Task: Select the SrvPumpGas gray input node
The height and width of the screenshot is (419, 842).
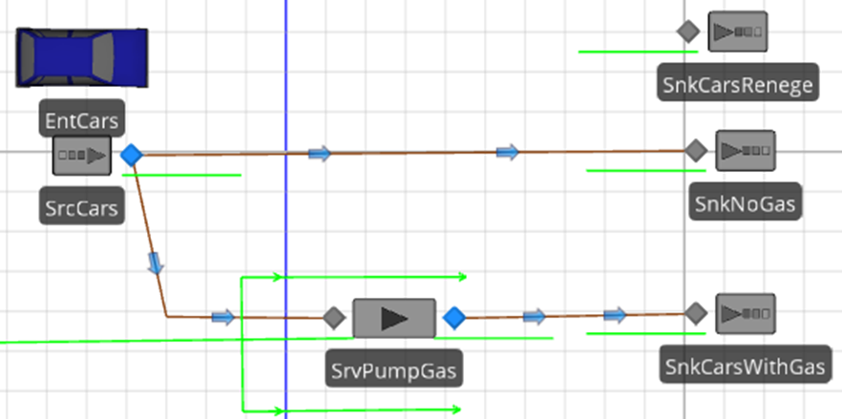Action: pos(334,318)
